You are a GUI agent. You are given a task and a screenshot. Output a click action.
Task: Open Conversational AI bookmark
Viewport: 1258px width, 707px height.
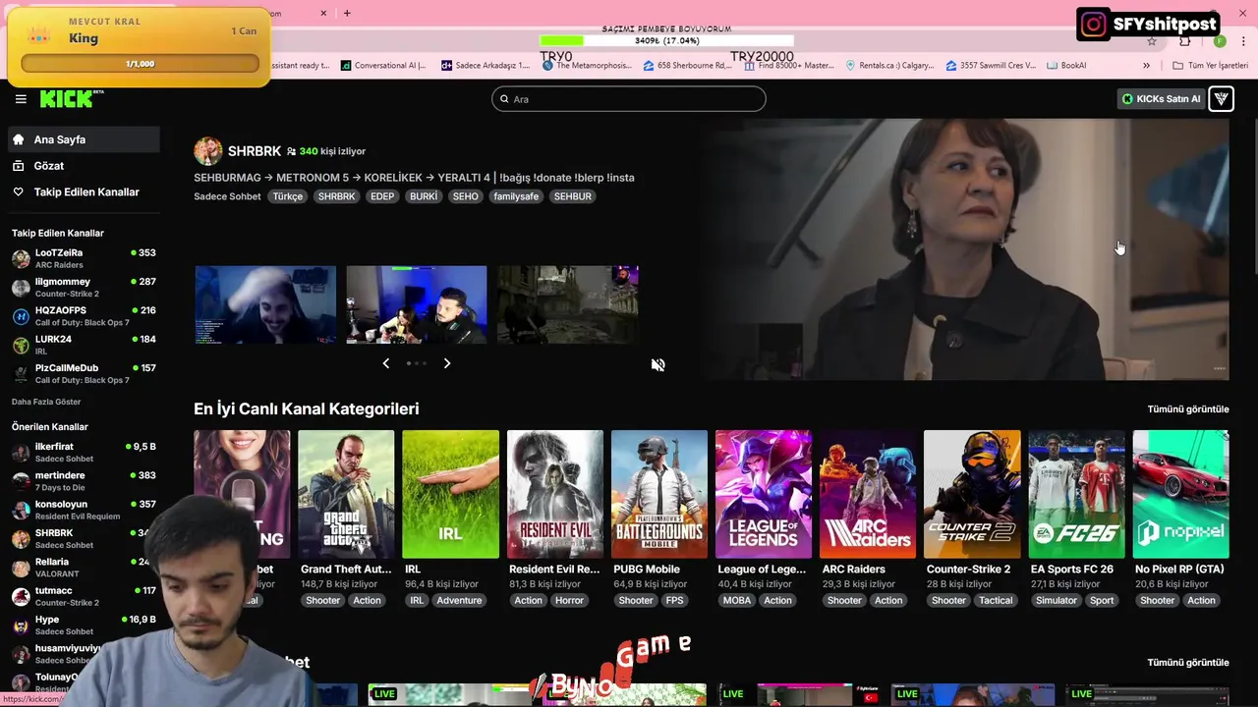tap(383, 66)
